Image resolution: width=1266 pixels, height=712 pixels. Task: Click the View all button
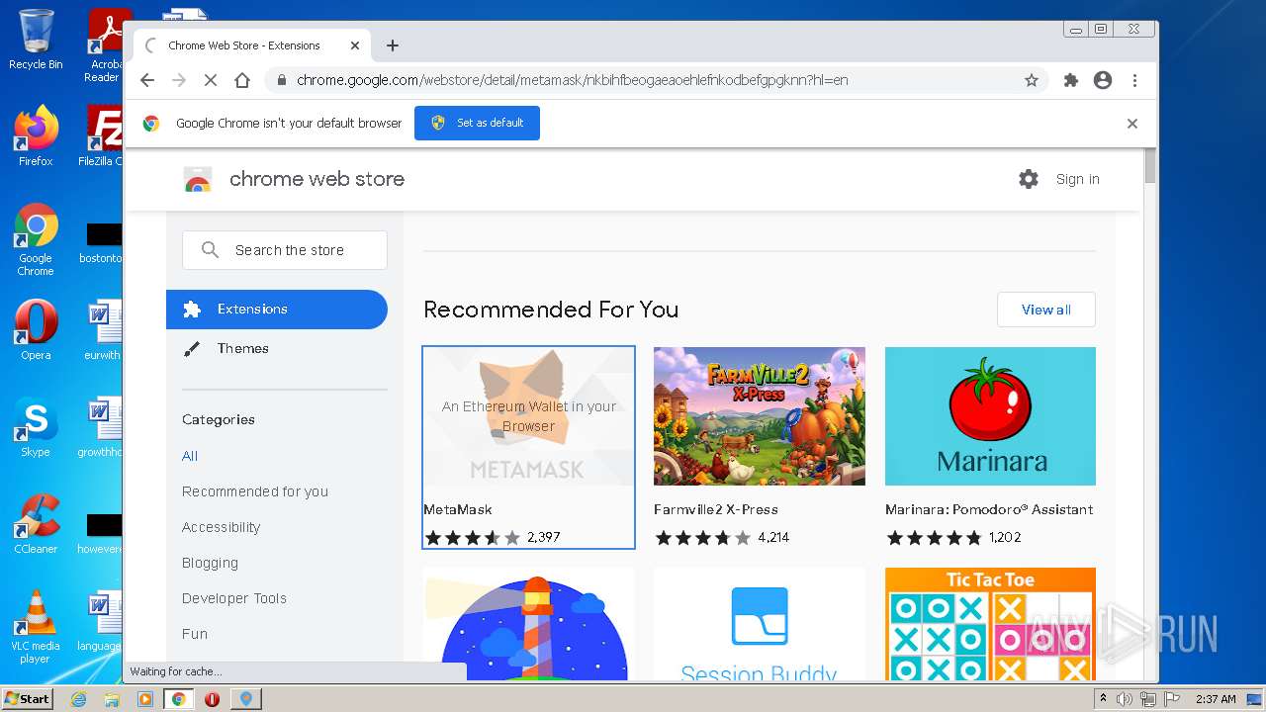click(1046, 310)
